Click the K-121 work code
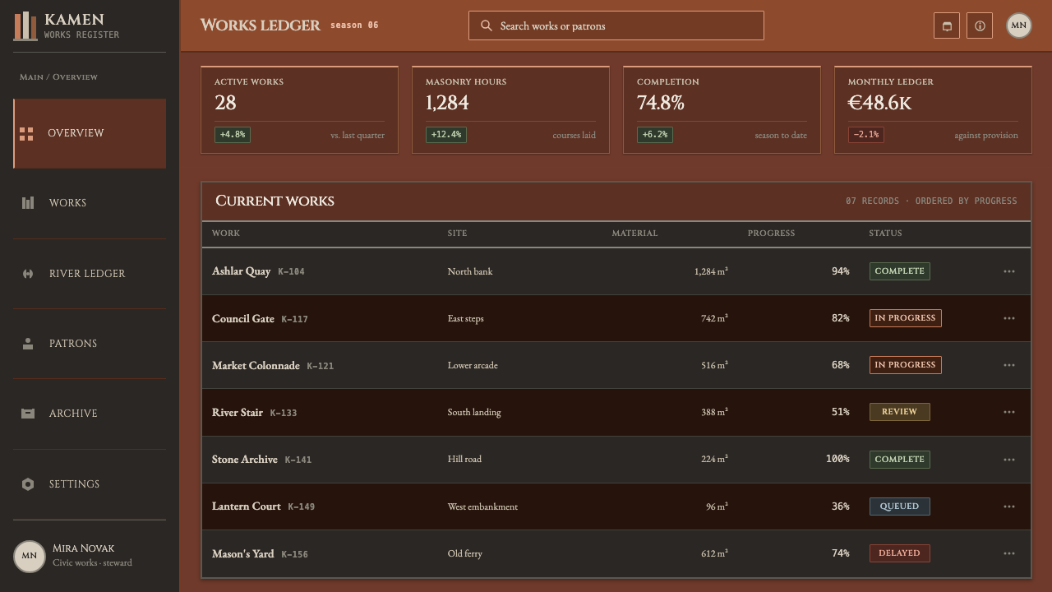The image size is (1052, 592). [x=321, y=366]
